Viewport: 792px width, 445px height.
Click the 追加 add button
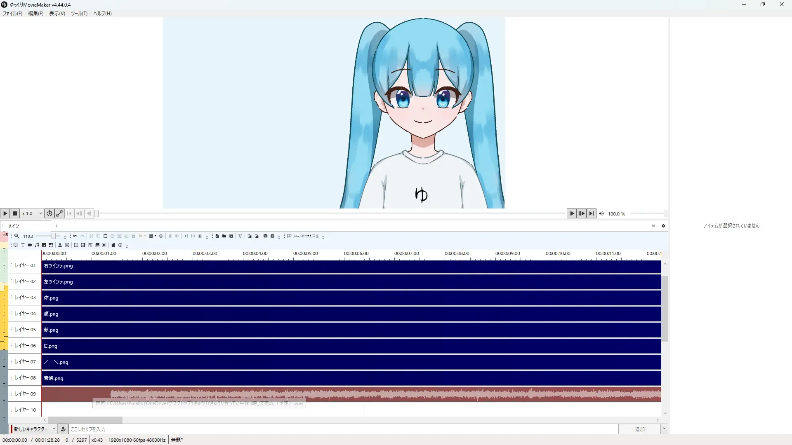[x=639, y=429]
